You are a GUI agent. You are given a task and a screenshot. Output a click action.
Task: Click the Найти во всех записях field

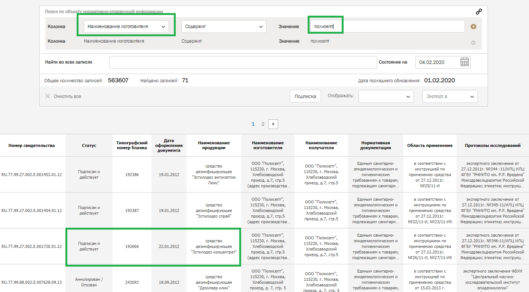pos(243,62)
